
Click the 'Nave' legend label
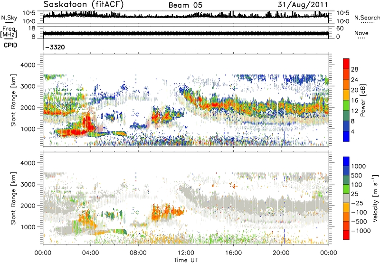tap(361, 33)
